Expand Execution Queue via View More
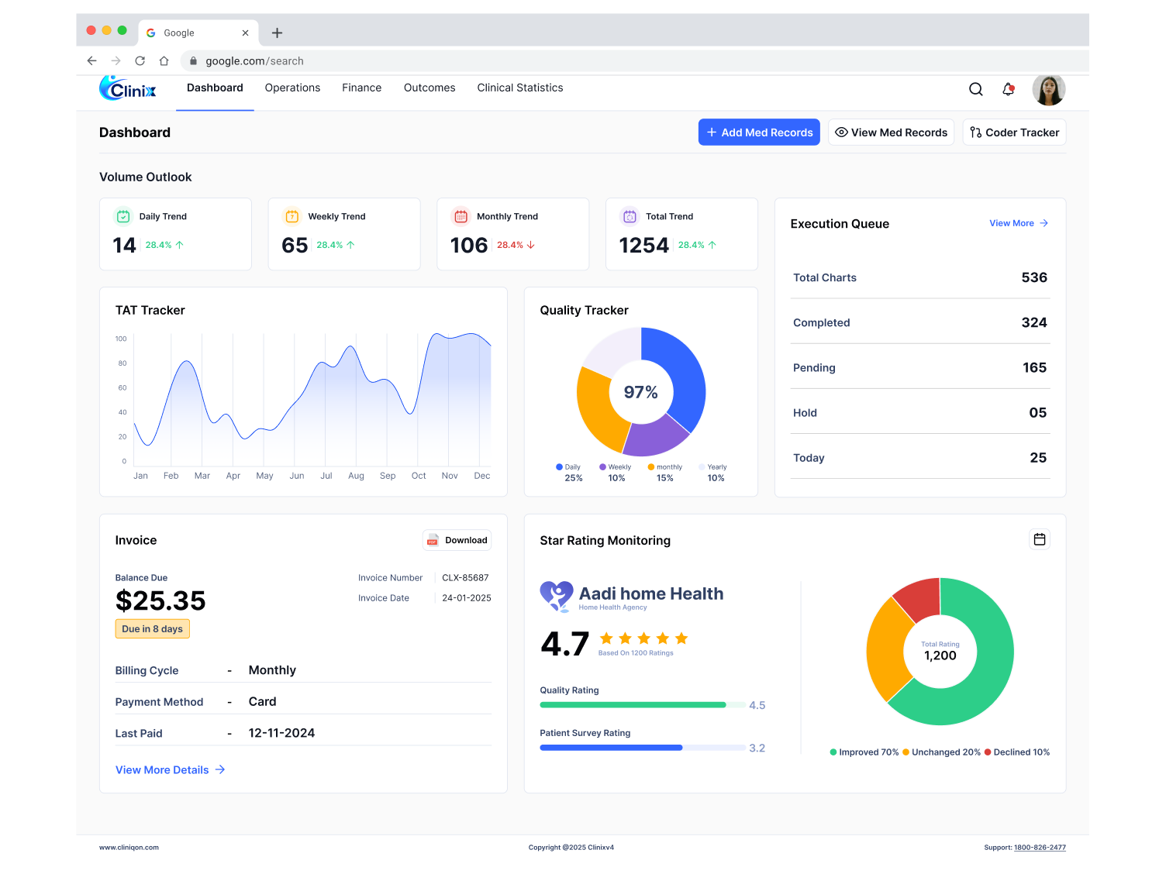Image resolution: width=1166 pixels, height=874 pixels. pyautogui.click(x=1018, y=223)
